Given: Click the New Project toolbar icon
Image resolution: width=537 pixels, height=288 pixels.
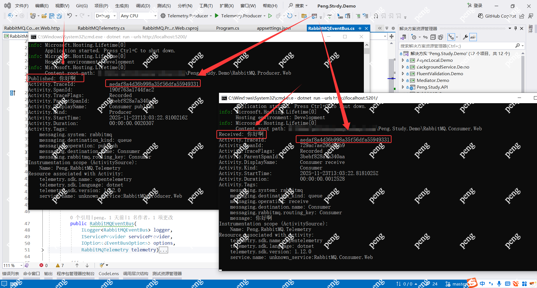Looking at the screenshot, I should 33,16.
